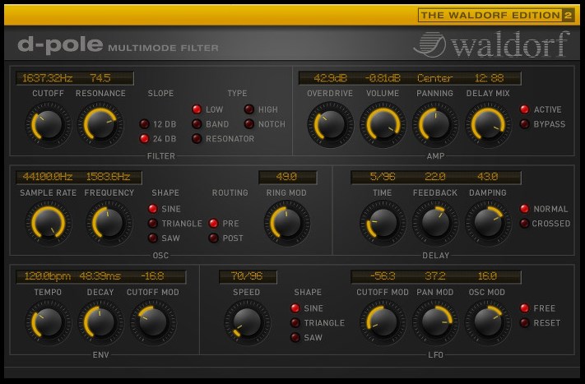585x384 pixels.
Task: Set OSC routing to Pre
Action: click(x=213, y=224)
